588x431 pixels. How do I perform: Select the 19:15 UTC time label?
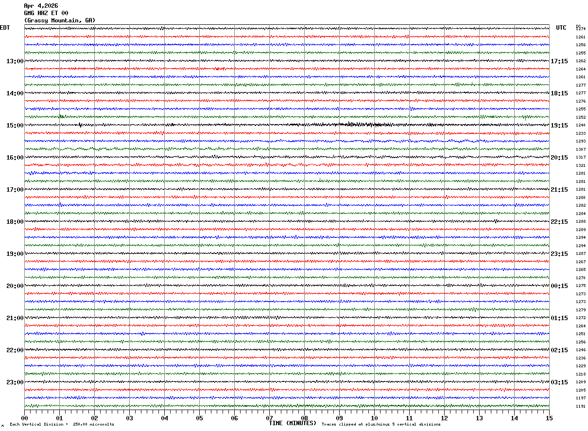(x=559, y=126)
